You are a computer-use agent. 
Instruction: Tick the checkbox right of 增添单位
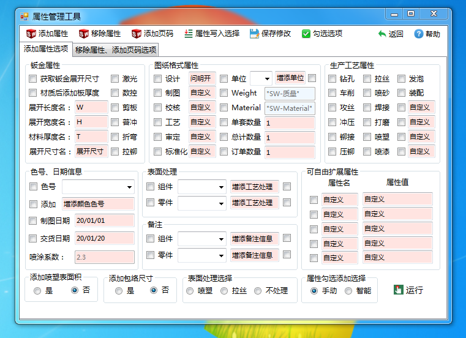[x=312, y=78]
